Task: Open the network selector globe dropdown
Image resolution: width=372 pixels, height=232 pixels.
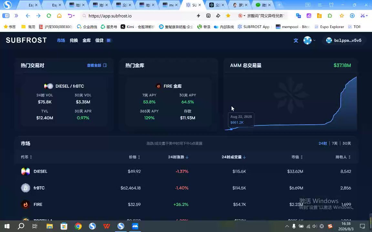Action: (x=309, y=40)
